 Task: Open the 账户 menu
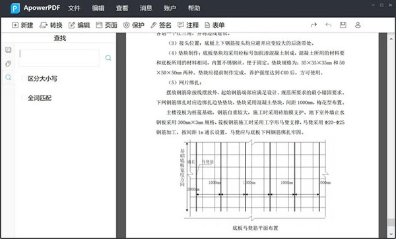[x=170, y=9]
